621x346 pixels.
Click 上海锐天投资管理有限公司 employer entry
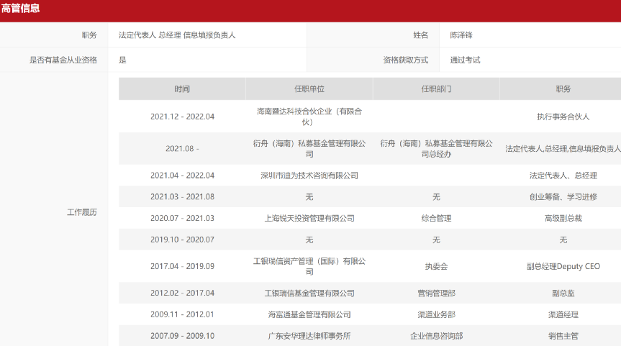309,218
